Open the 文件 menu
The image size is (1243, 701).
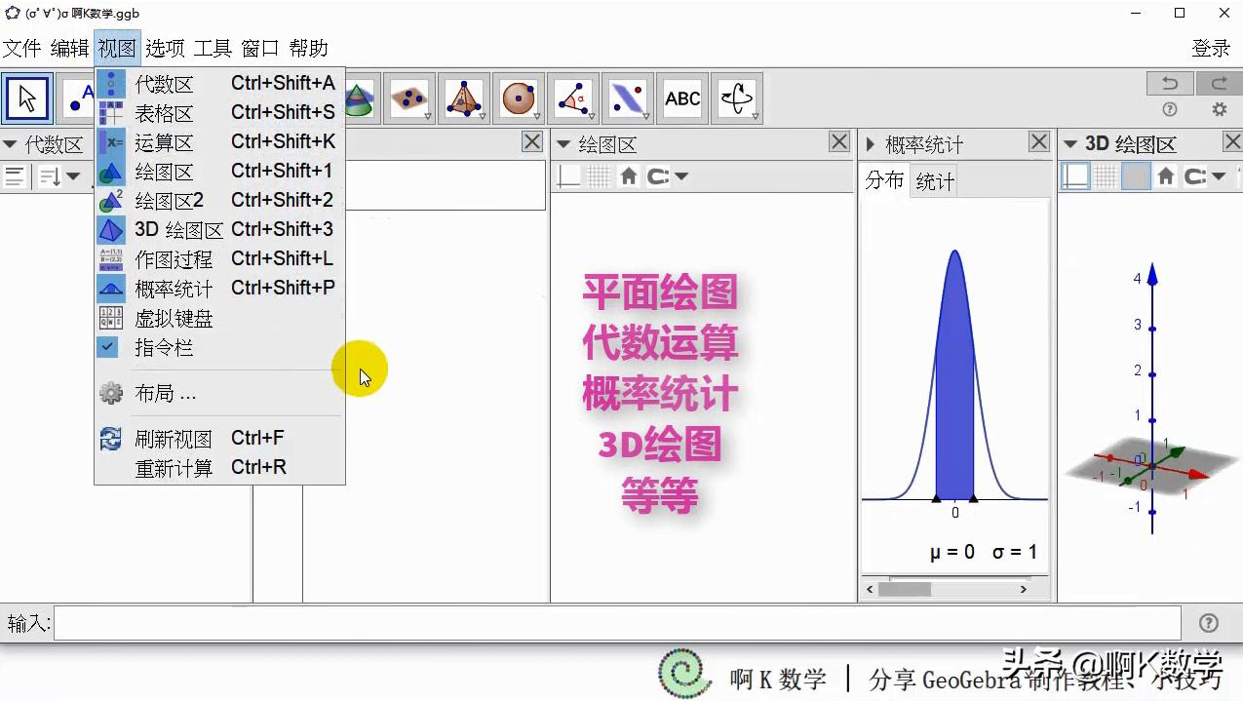(x=22, y=48)
